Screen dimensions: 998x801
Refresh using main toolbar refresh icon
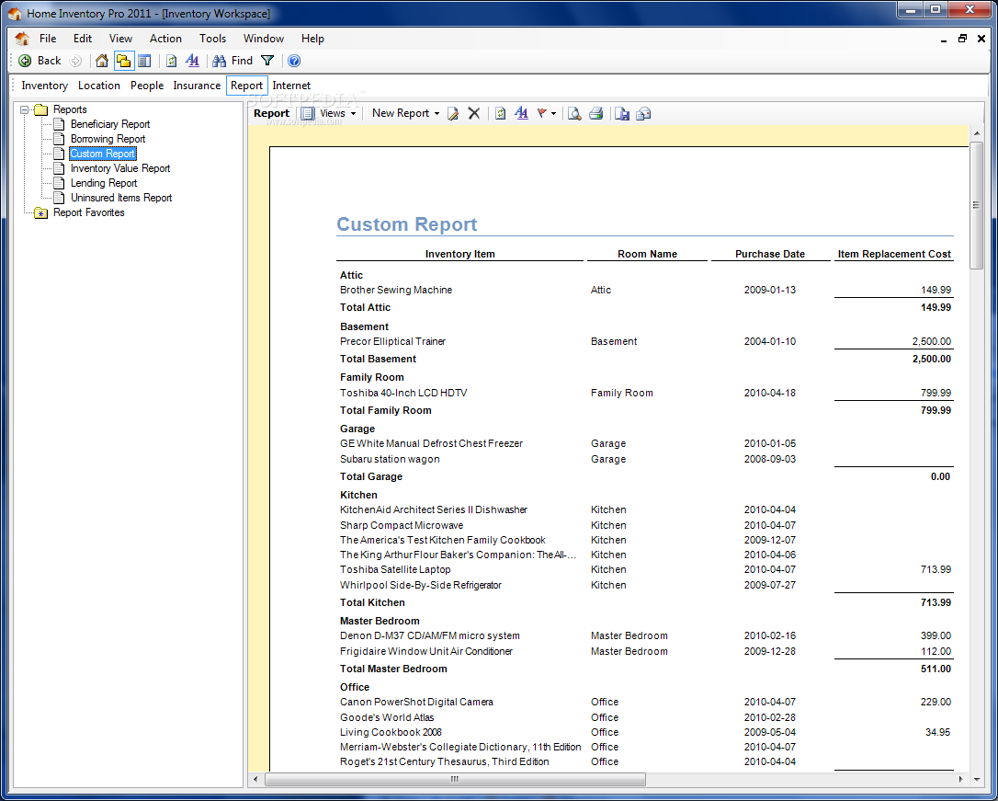click(x=171, y=61)
